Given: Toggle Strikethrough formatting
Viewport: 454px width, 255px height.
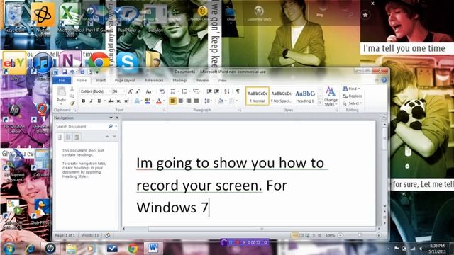Looking at the screenshot, I should (111, 101).
